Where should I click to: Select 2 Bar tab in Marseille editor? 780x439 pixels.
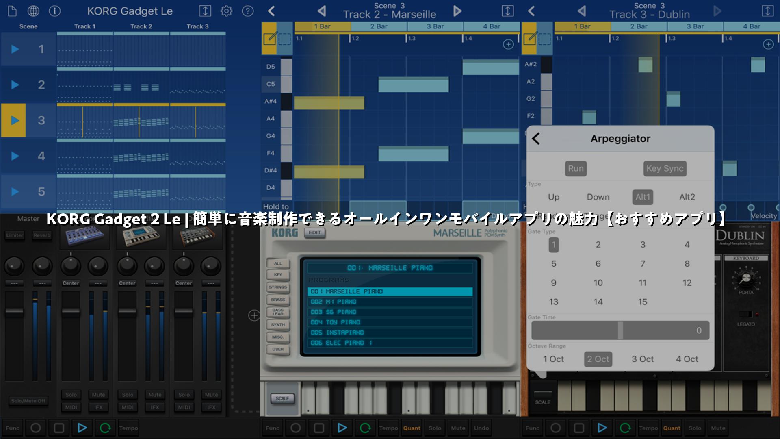379,26
